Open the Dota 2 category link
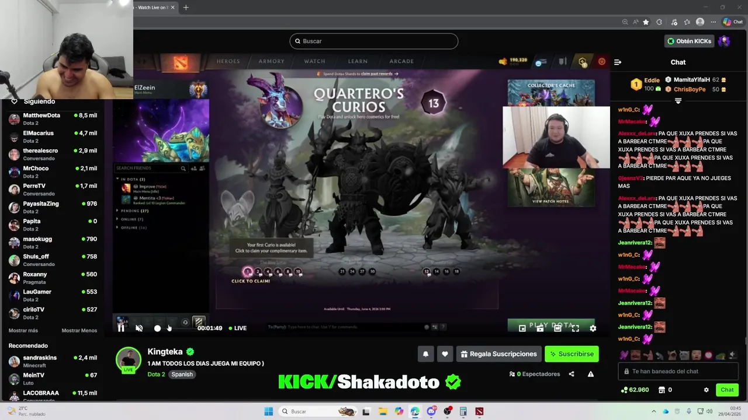 (156, 374)
